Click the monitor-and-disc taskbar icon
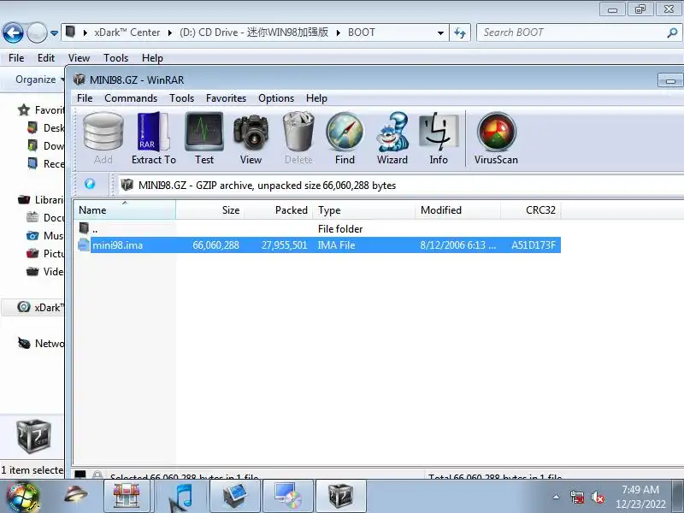 tap(287, 496)
